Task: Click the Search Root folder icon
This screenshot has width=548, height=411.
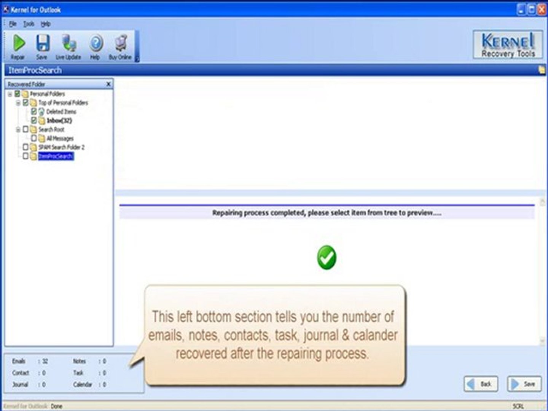Action: coord(33,129)
